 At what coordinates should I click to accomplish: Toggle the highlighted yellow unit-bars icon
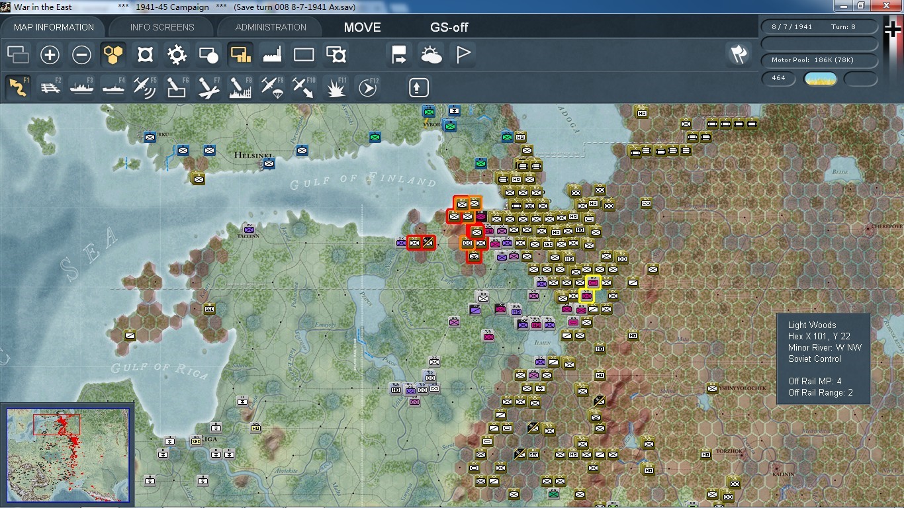[x=240, y=54]
